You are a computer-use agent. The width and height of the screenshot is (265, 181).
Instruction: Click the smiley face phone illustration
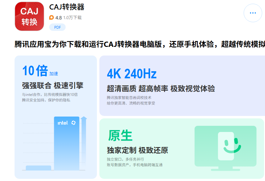[229, 146]
